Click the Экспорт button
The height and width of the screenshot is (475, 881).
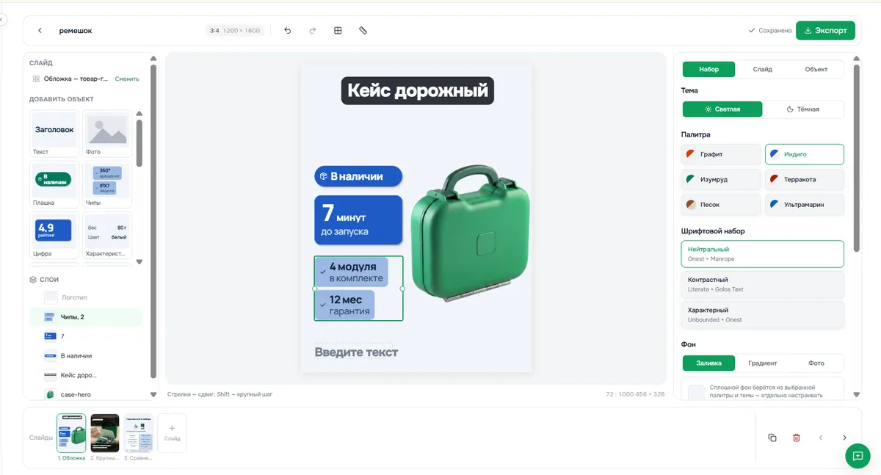[825, 31]
